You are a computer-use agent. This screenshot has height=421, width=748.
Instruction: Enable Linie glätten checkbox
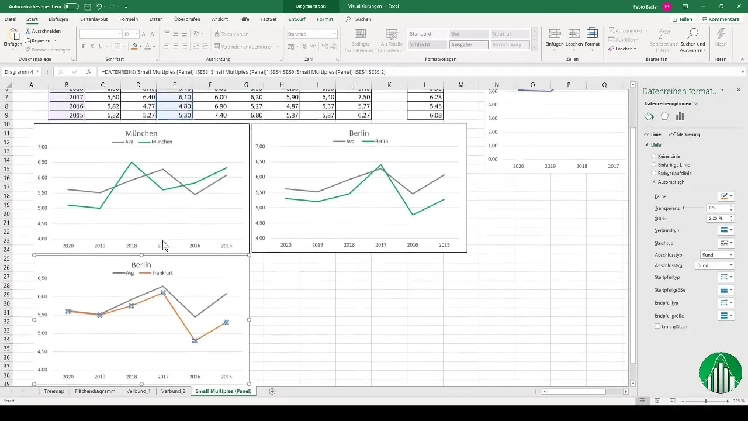(x=657, y=326)
